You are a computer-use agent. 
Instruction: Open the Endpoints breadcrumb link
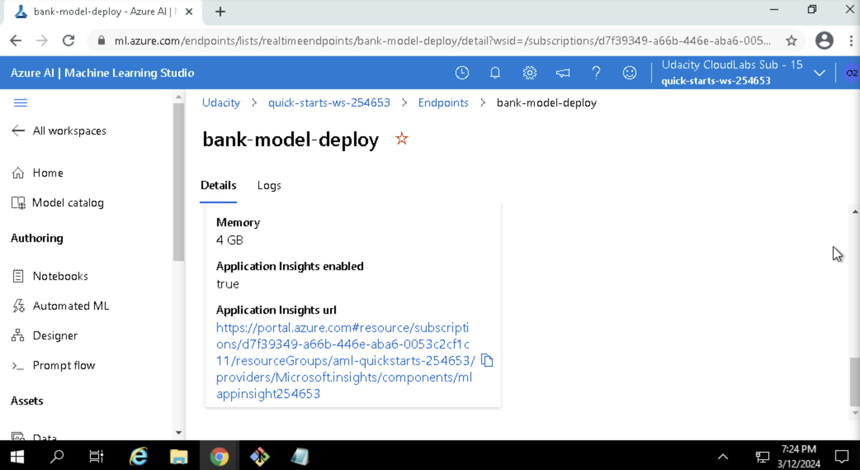[x=443, y=103]
